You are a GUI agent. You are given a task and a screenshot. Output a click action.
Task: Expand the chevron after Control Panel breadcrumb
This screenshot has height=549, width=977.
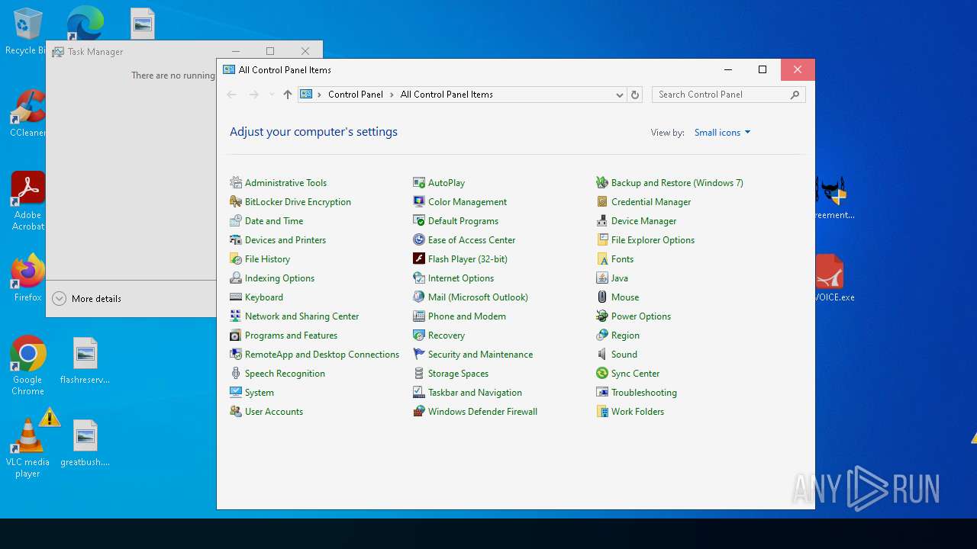(392, 95)
